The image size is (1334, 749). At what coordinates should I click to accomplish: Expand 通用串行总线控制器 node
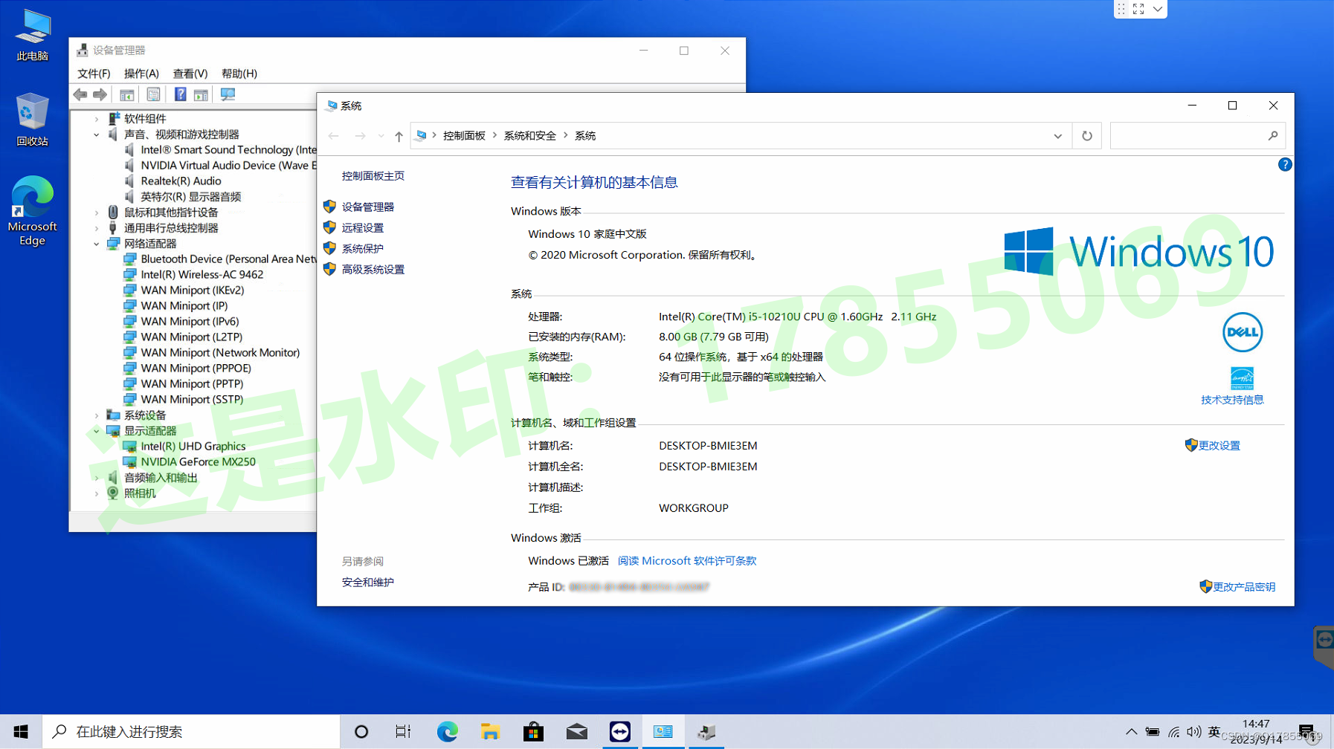point(97,228)
